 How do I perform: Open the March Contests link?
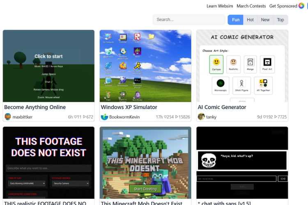[x=251, y=6]
